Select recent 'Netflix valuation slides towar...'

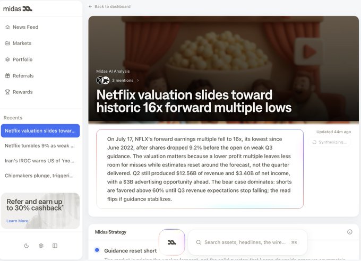coord(40,130)
